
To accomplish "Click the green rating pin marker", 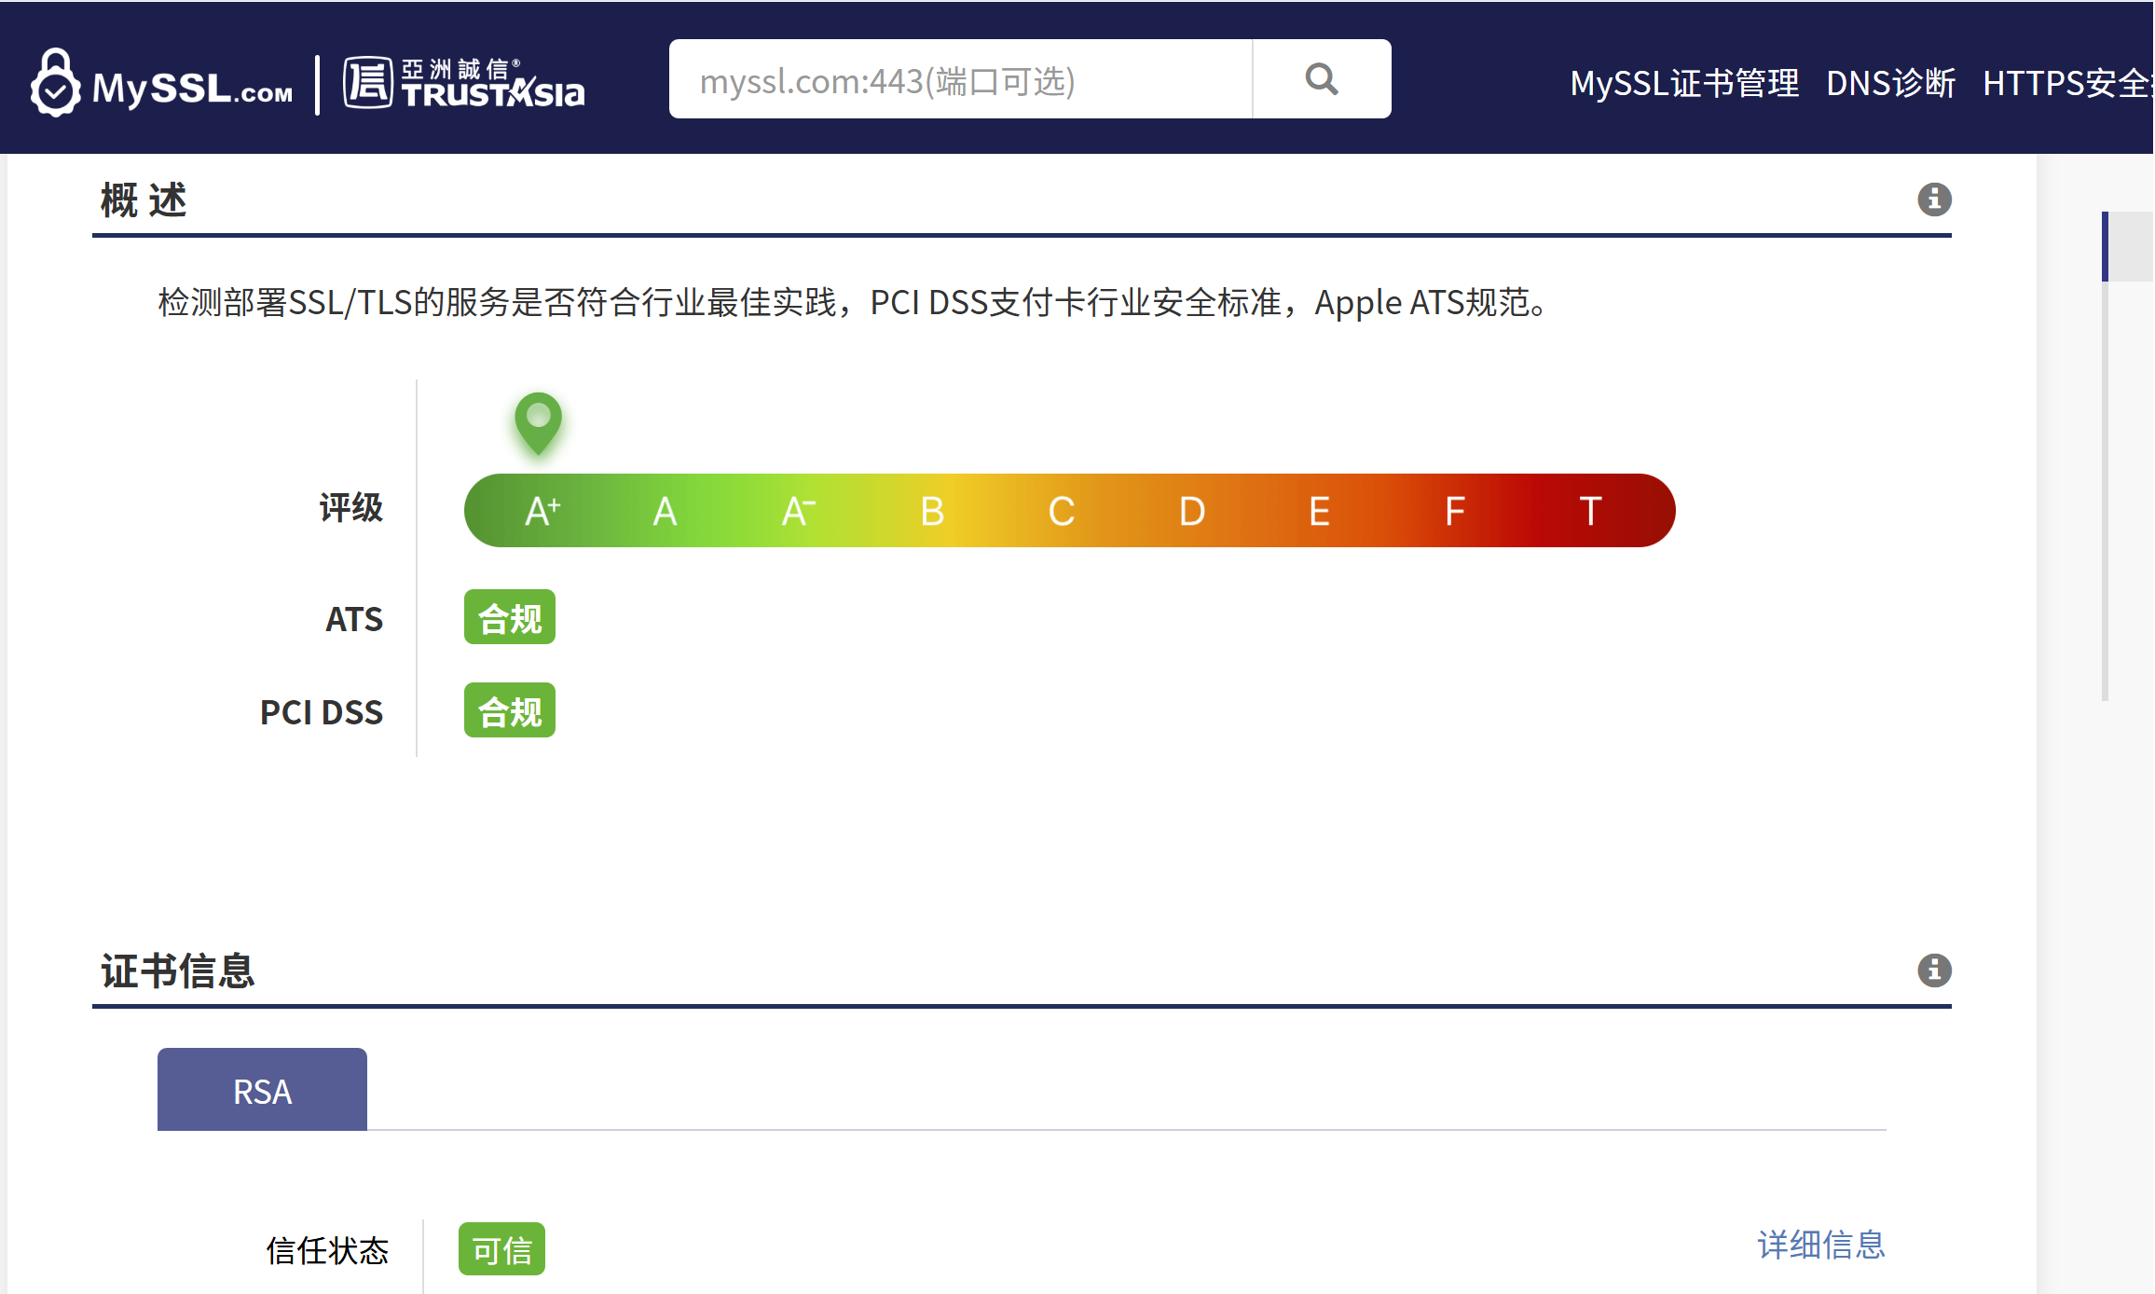I will tap(538, 421).
